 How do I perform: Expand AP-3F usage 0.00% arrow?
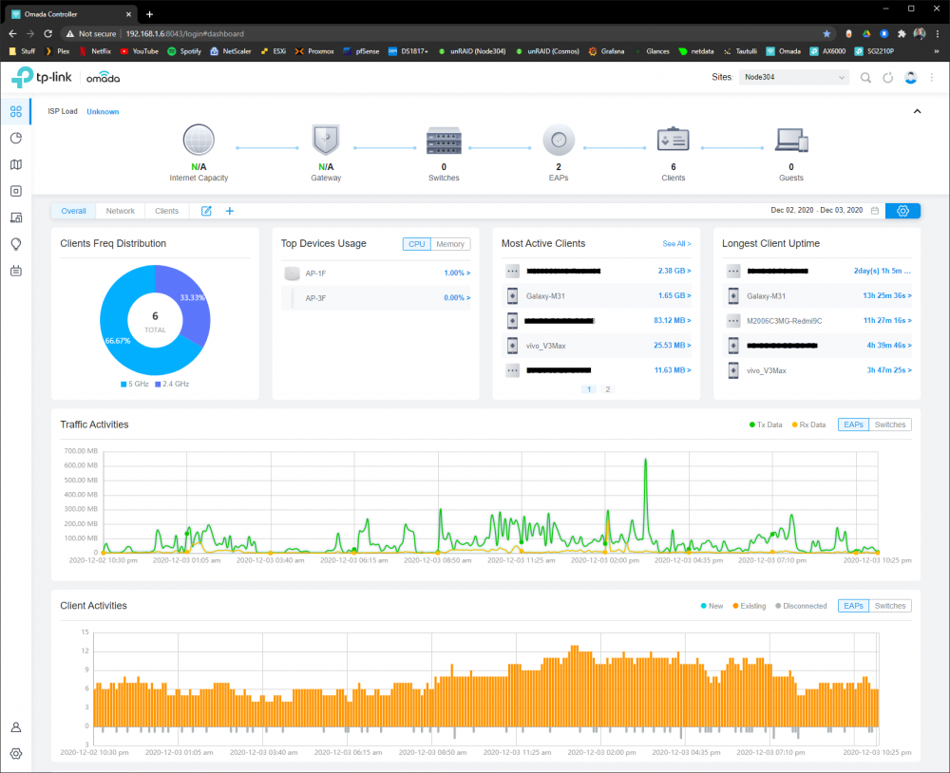tap(457, 298)
